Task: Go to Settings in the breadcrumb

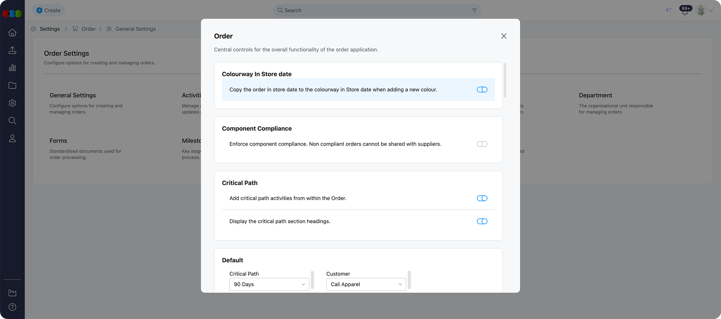Action: [50, 29]
